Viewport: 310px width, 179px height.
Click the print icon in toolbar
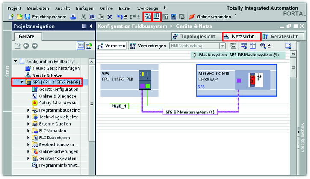[x=73, y=17]
